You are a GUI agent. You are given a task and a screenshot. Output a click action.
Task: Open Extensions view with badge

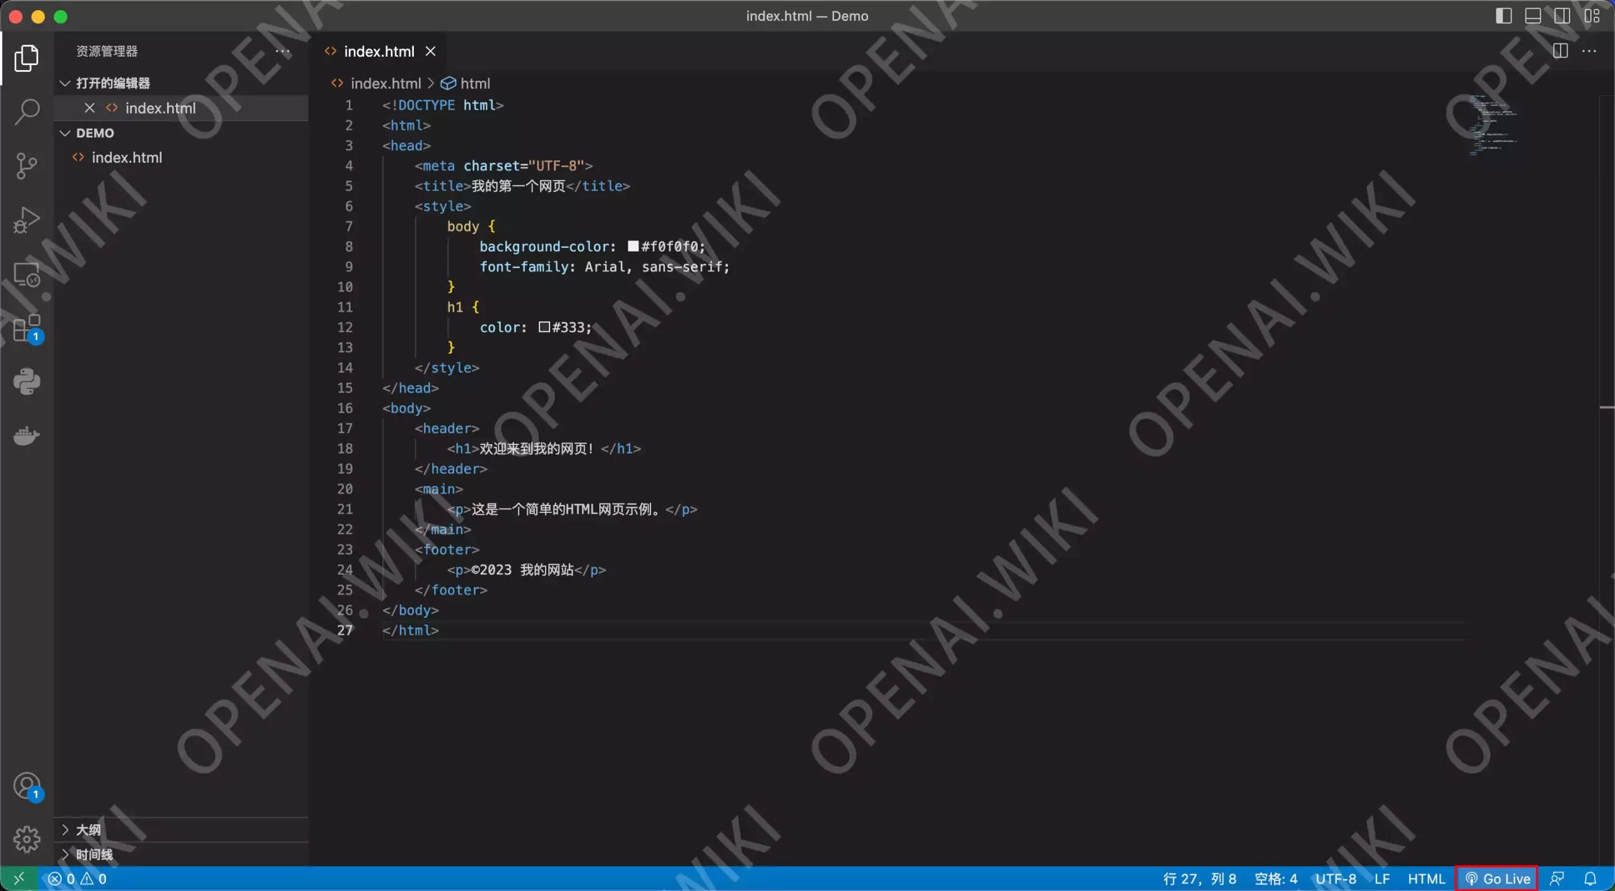coord(26,328)
